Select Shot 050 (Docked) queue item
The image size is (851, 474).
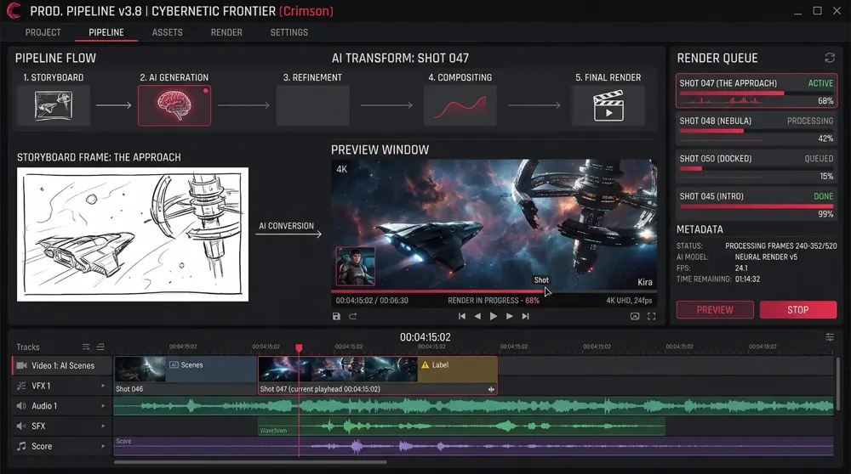coord(756,166)
